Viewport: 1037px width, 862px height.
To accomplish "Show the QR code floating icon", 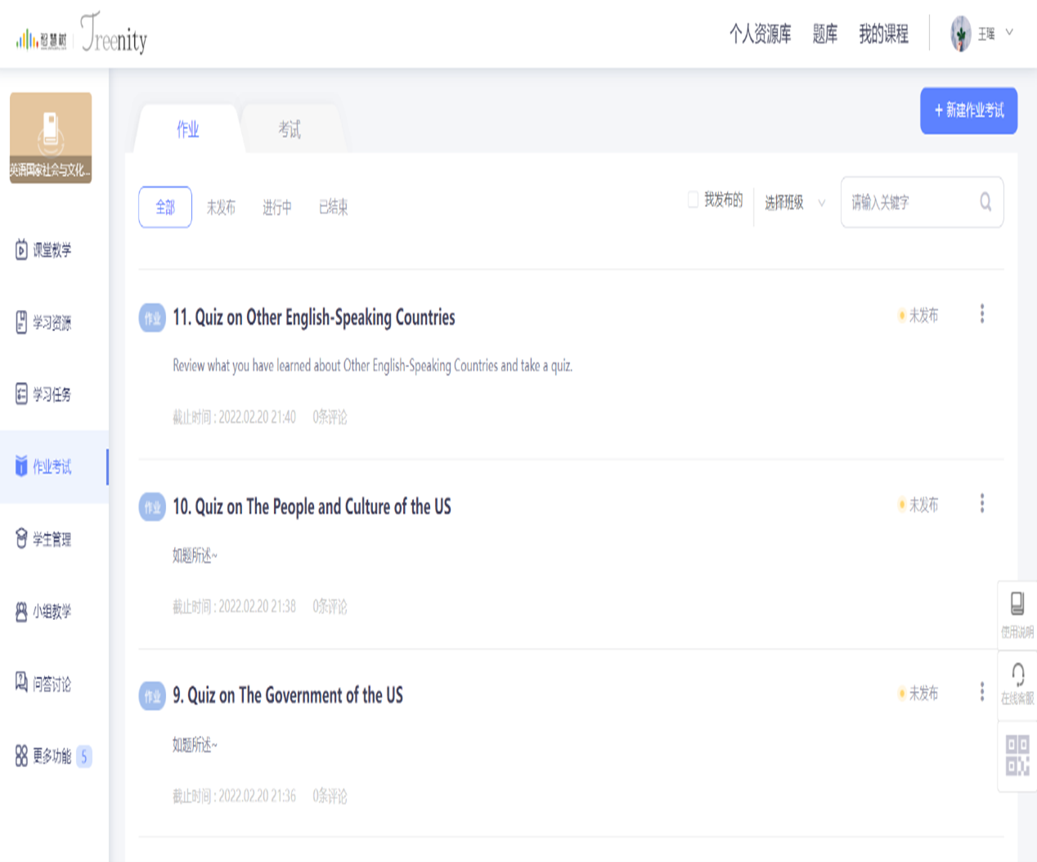I will pyautogui.click(x=1017, y=755).
